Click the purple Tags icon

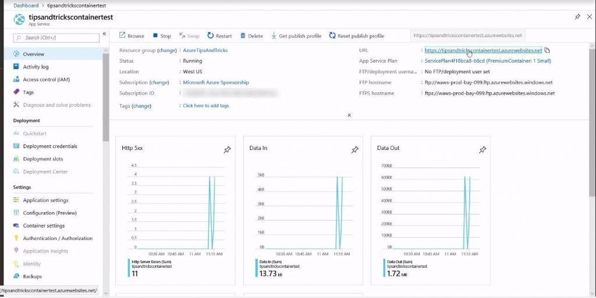[16, 92]
